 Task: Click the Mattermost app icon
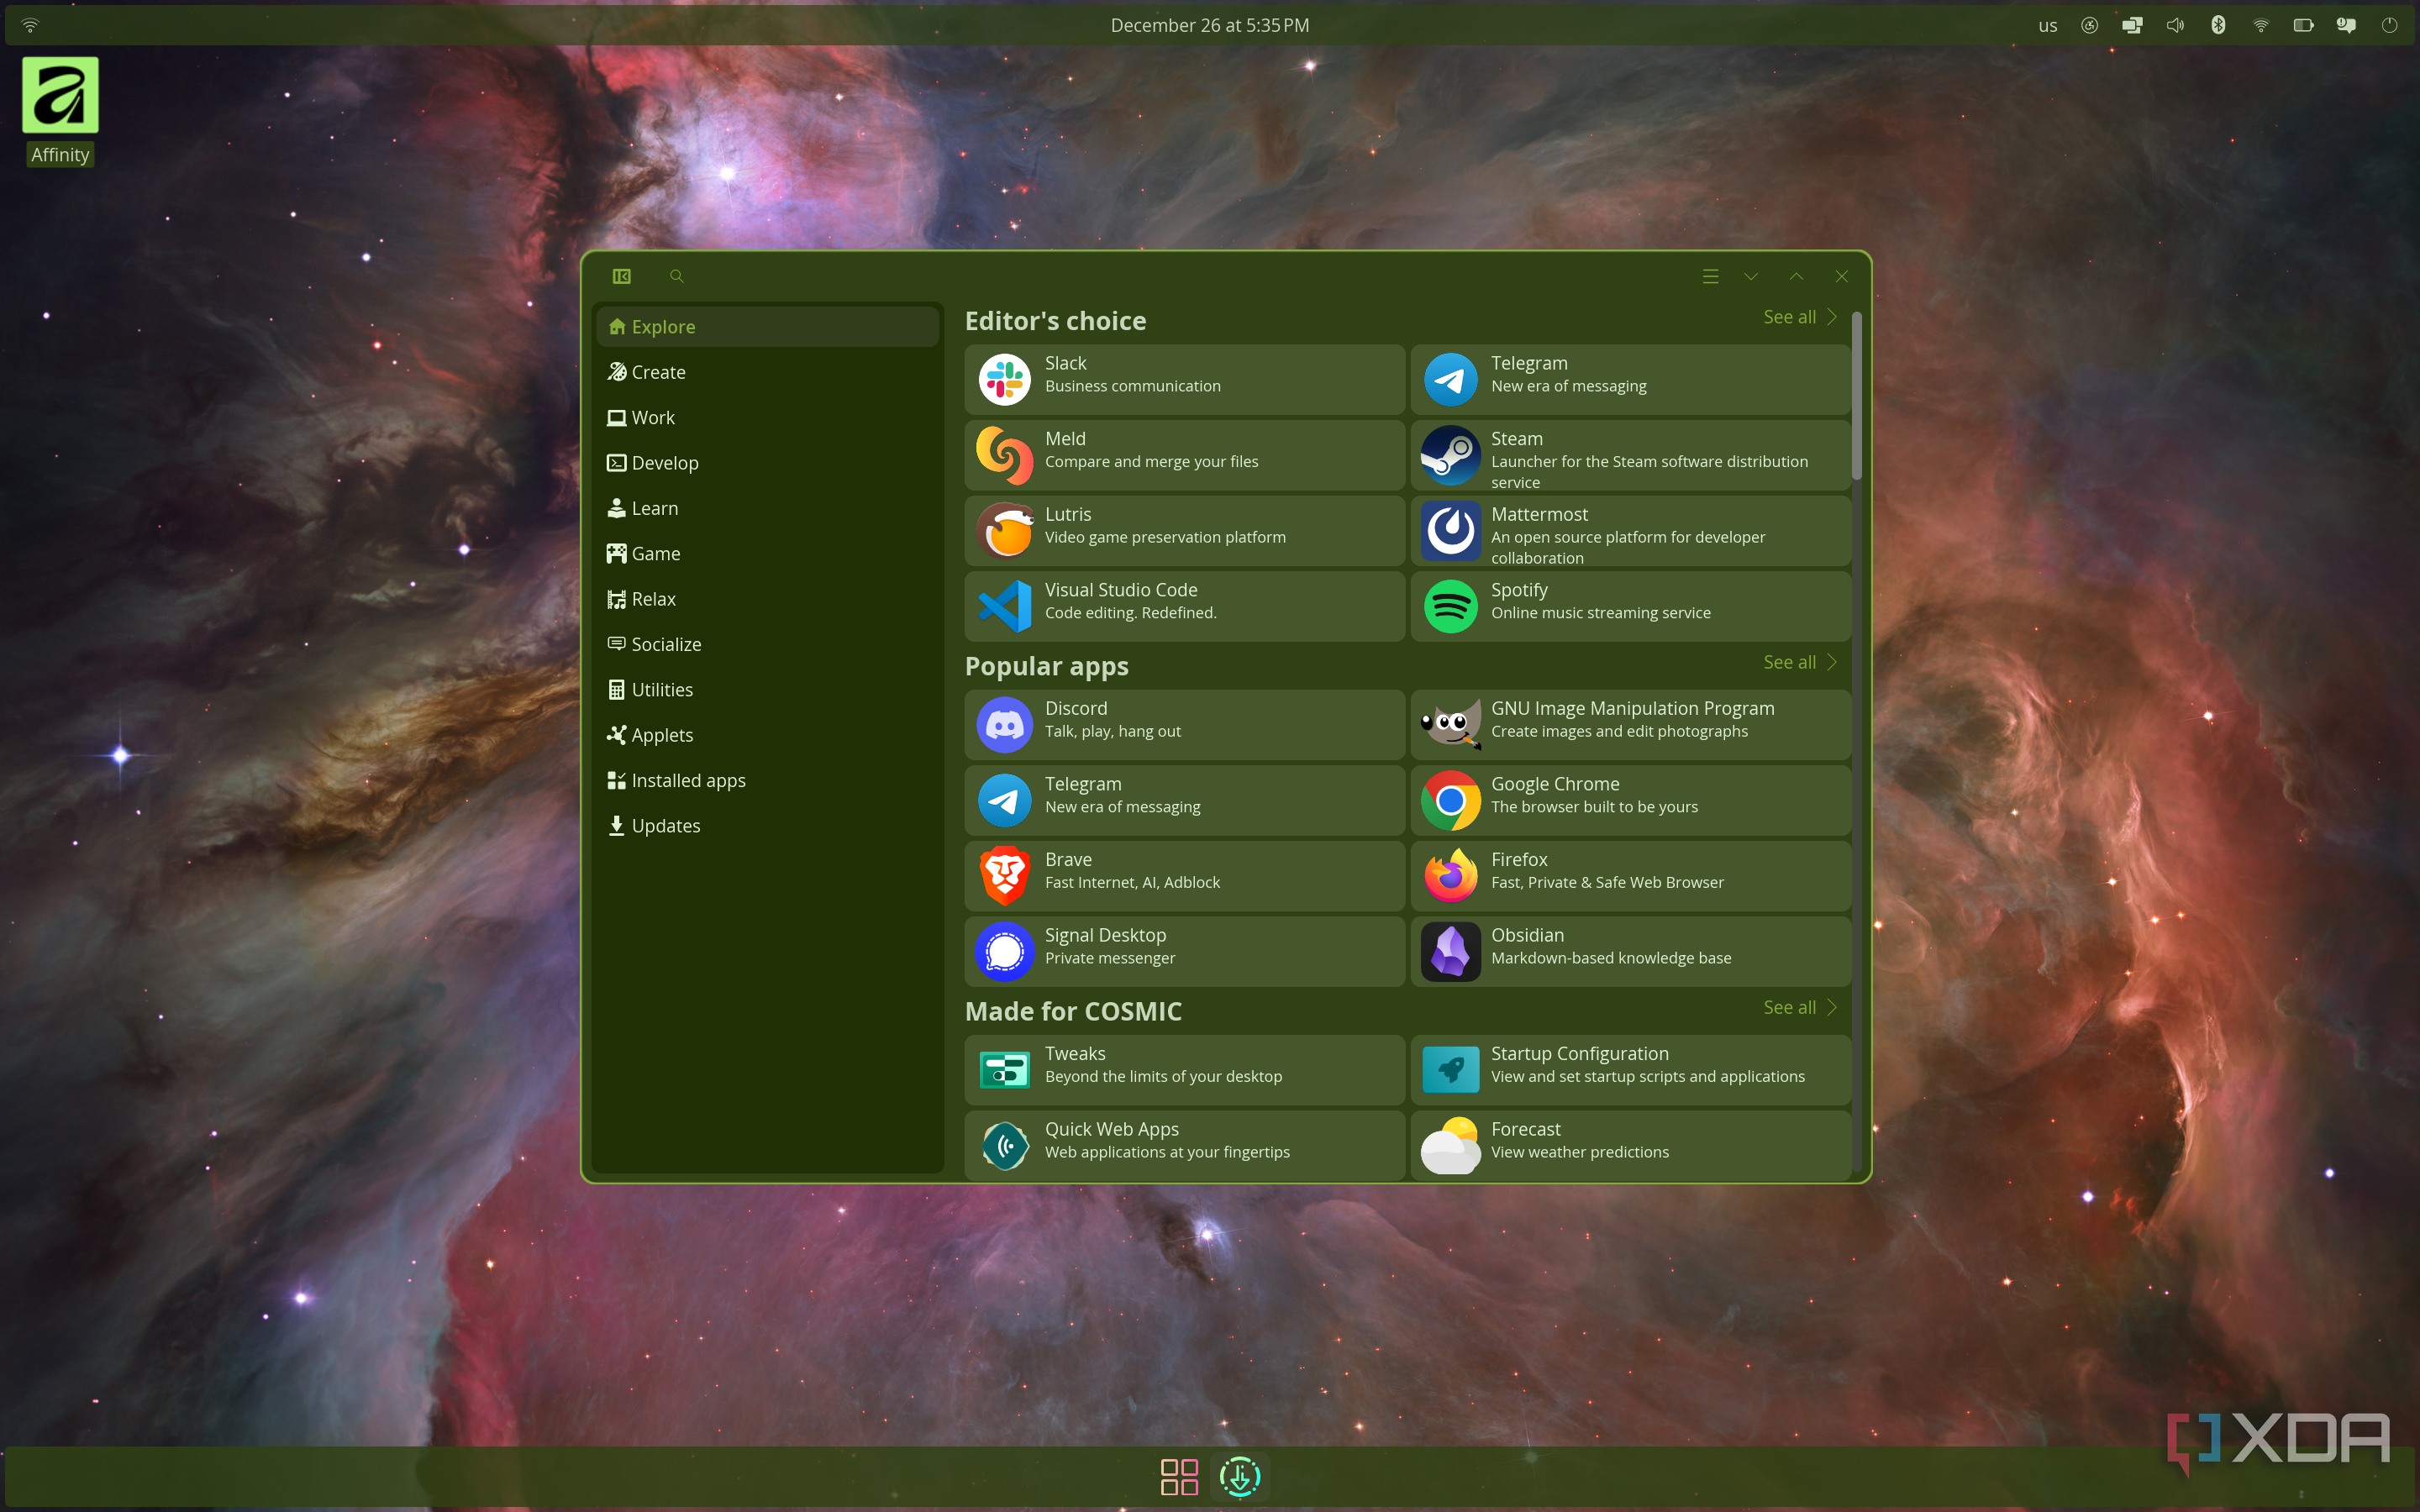(x=1450, y=531)
